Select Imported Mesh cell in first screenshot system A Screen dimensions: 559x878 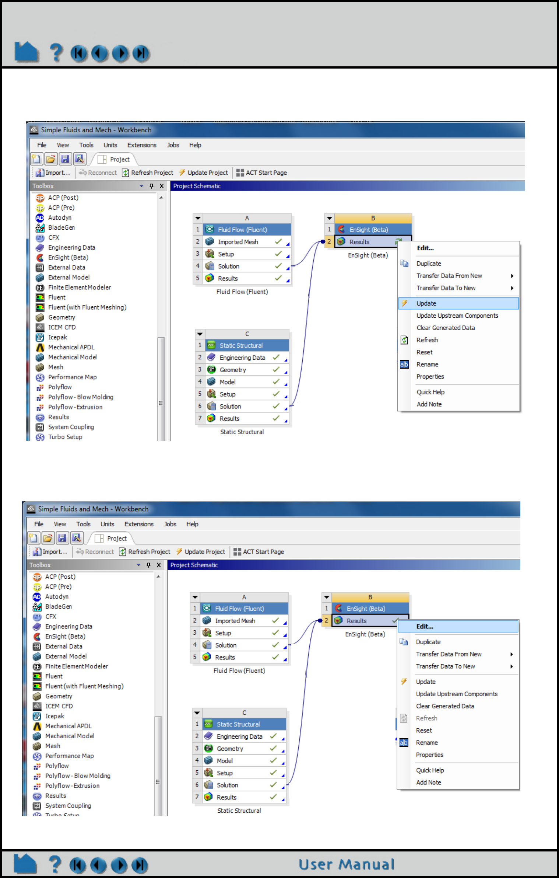247,242
